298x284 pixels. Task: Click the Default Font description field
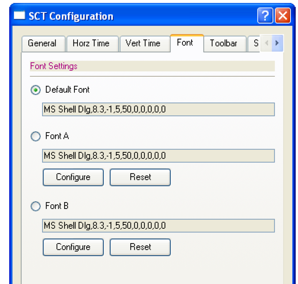point(158,110)
